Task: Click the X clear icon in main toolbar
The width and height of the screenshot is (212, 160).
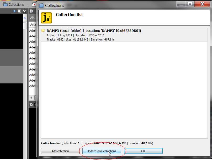Action: (x=24, y=11)
